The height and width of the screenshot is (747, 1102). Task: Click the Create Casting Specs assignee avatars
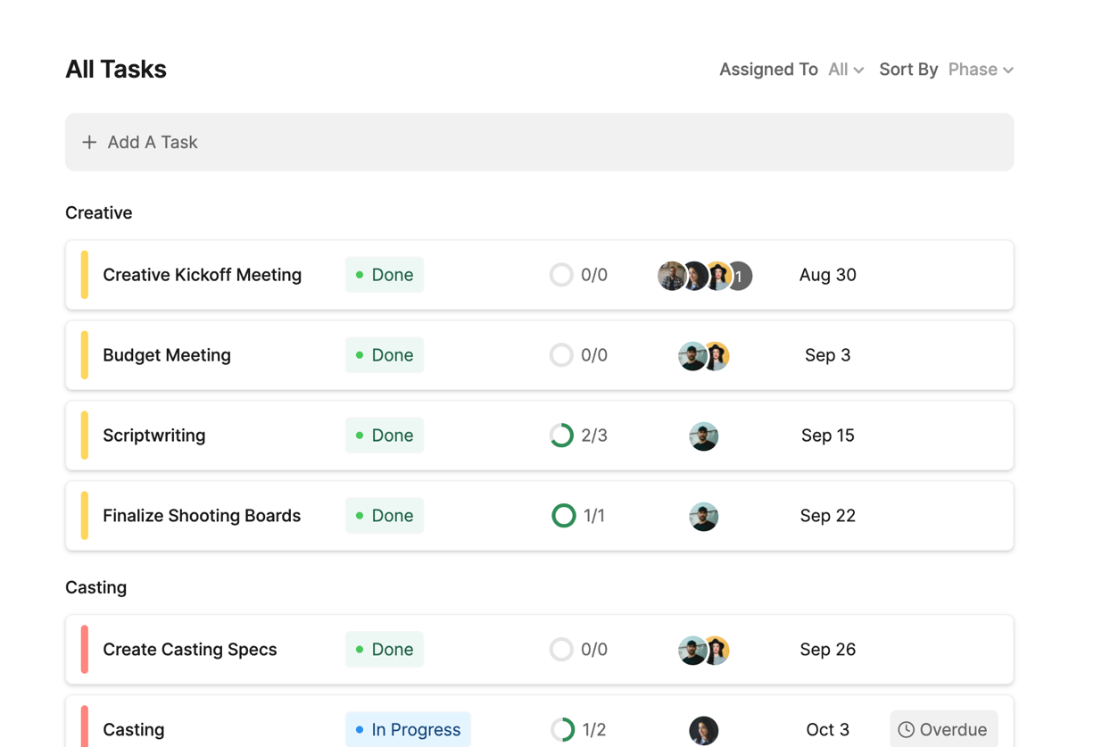coord(703,650)
